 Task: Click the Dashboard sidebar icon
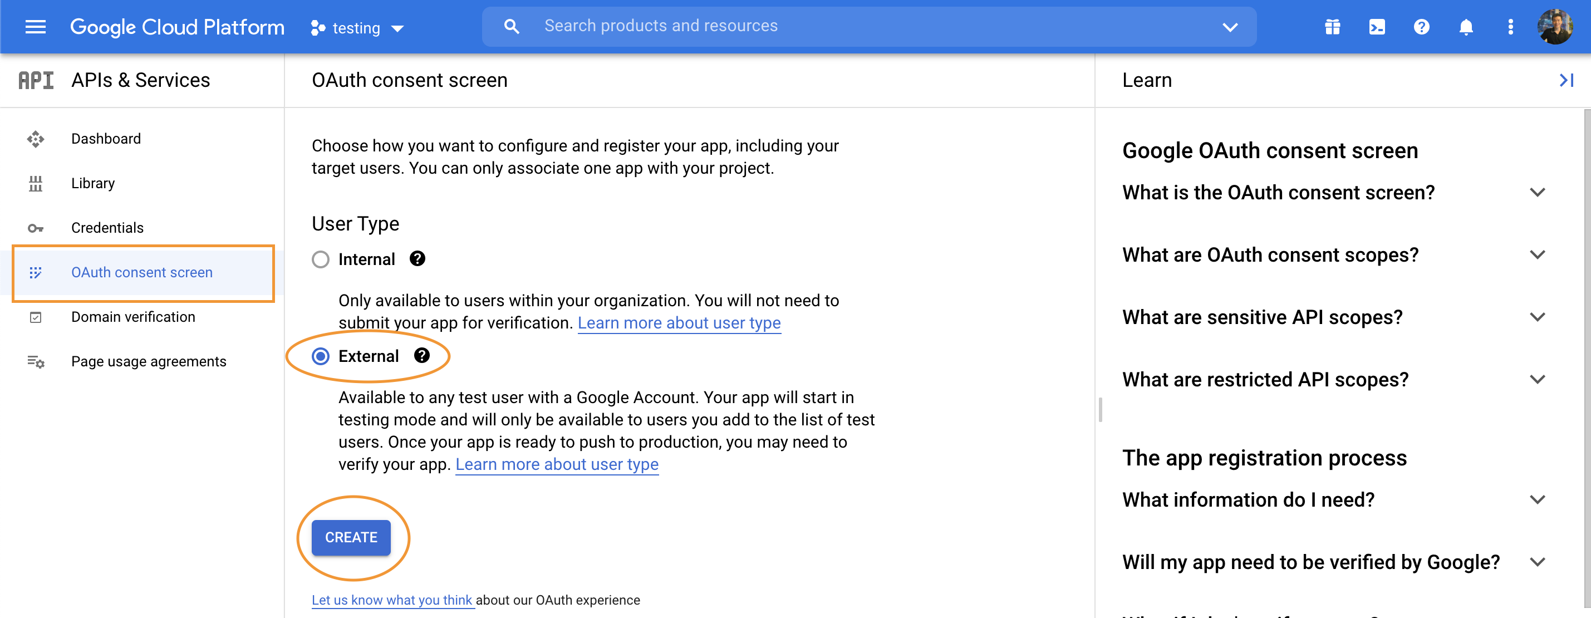pyautogui.click(x=35, y=139)
